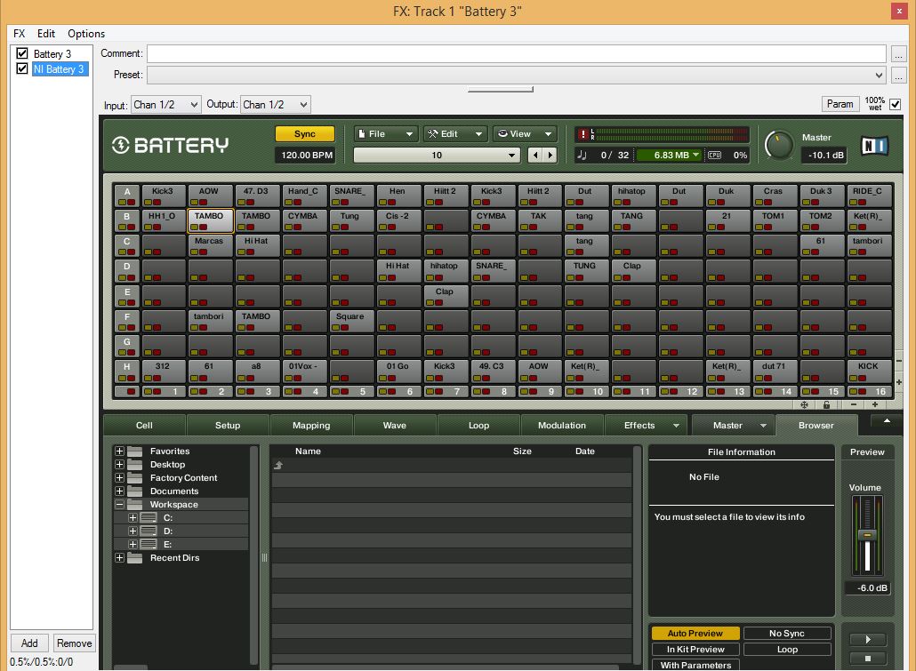
Task: Switch to the Mapping tab
Action: tap(311, 426)
